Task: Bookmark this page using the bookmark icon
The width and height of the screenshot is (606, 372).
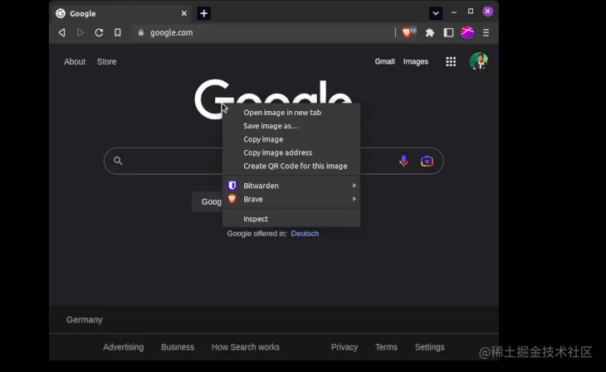Action: (118, 33)
